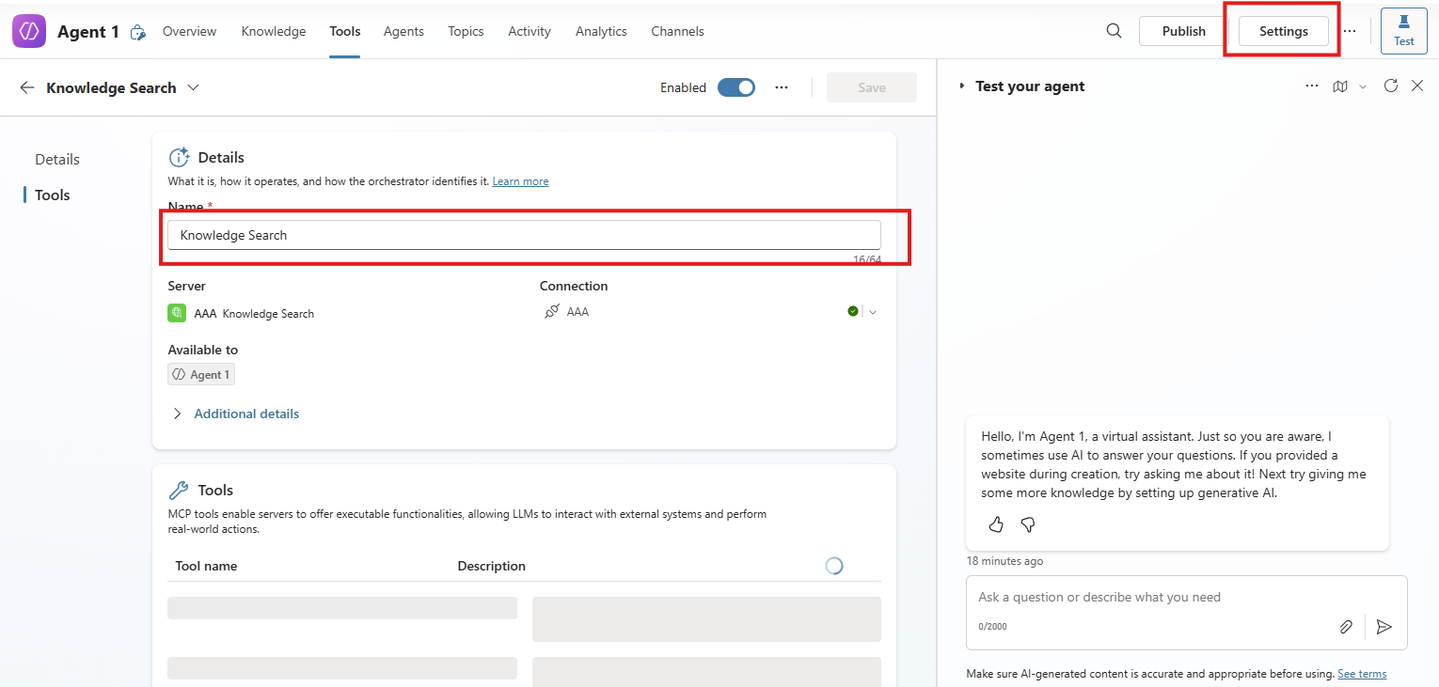1439x687 pixels.
Task: Open the Topics tab
Action: pos(466,31)
